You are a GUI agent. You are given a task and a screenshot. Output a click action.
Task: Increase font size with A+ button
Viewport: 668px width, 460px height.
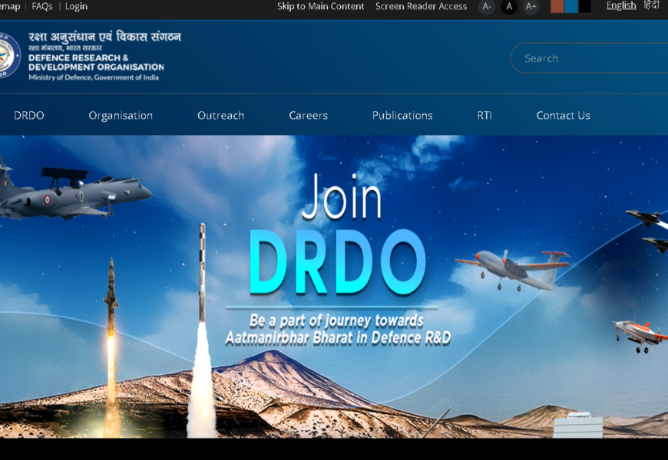click(x=531, y=7)
